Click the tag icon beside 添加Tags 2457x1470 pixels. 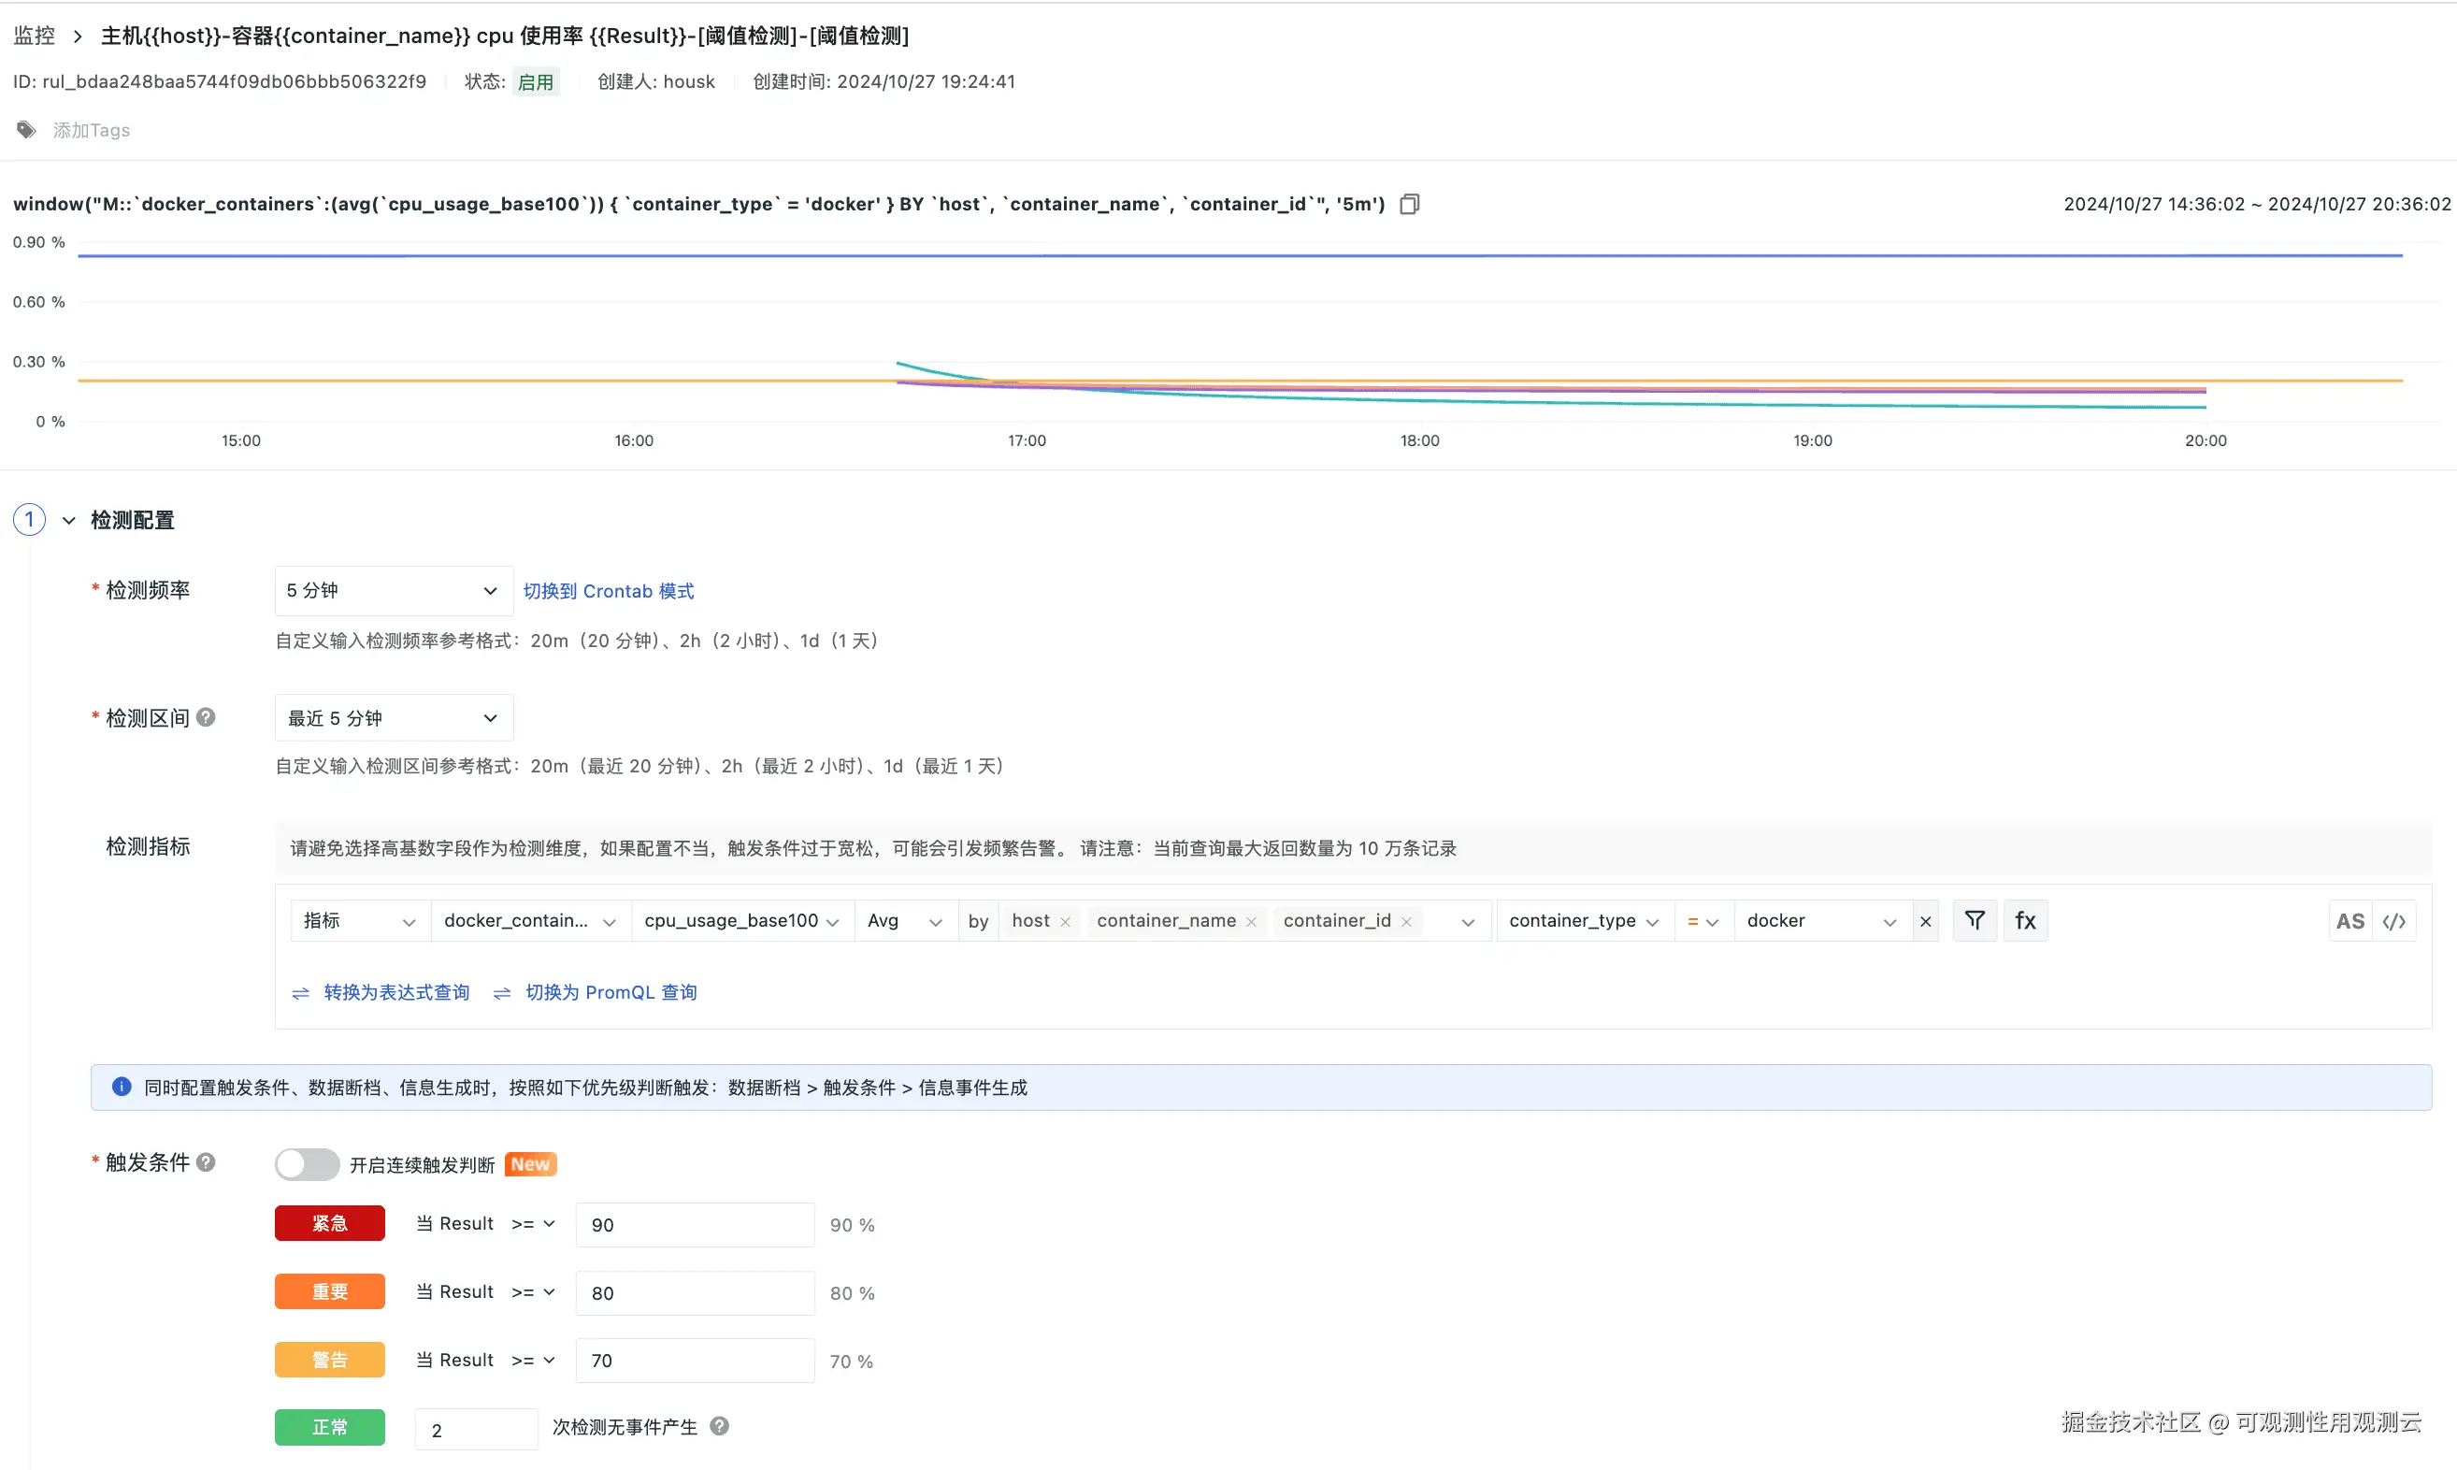27,130
